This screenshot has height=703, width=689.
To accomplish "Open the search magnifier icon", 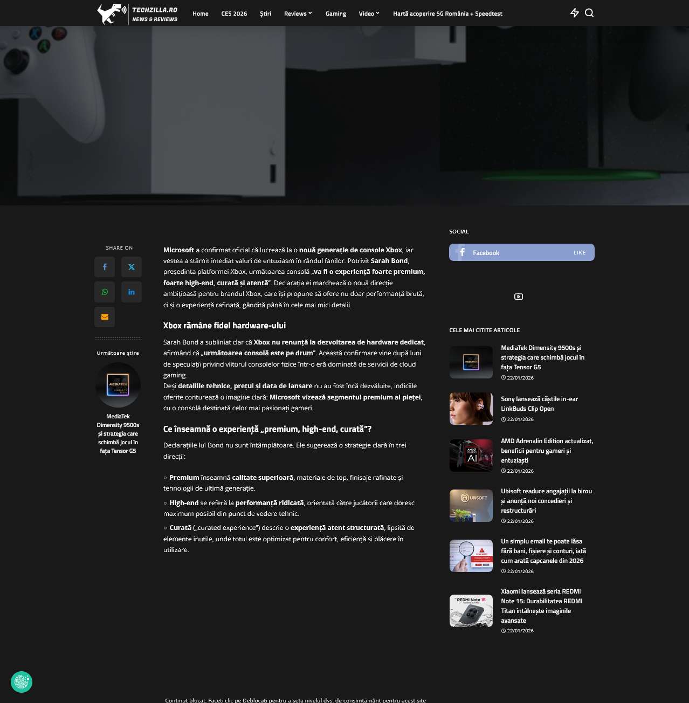I will tap(589, 13).
